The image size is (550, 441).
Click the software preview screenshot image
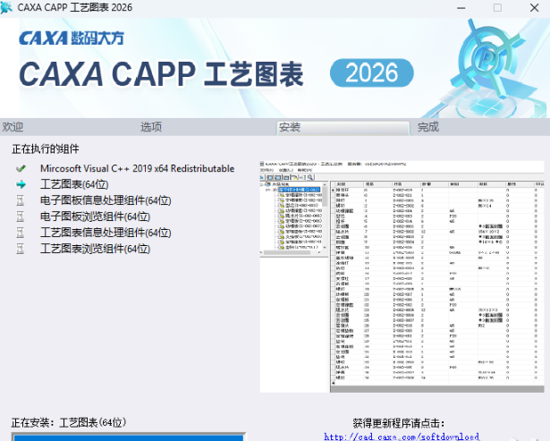click(402, 276)
